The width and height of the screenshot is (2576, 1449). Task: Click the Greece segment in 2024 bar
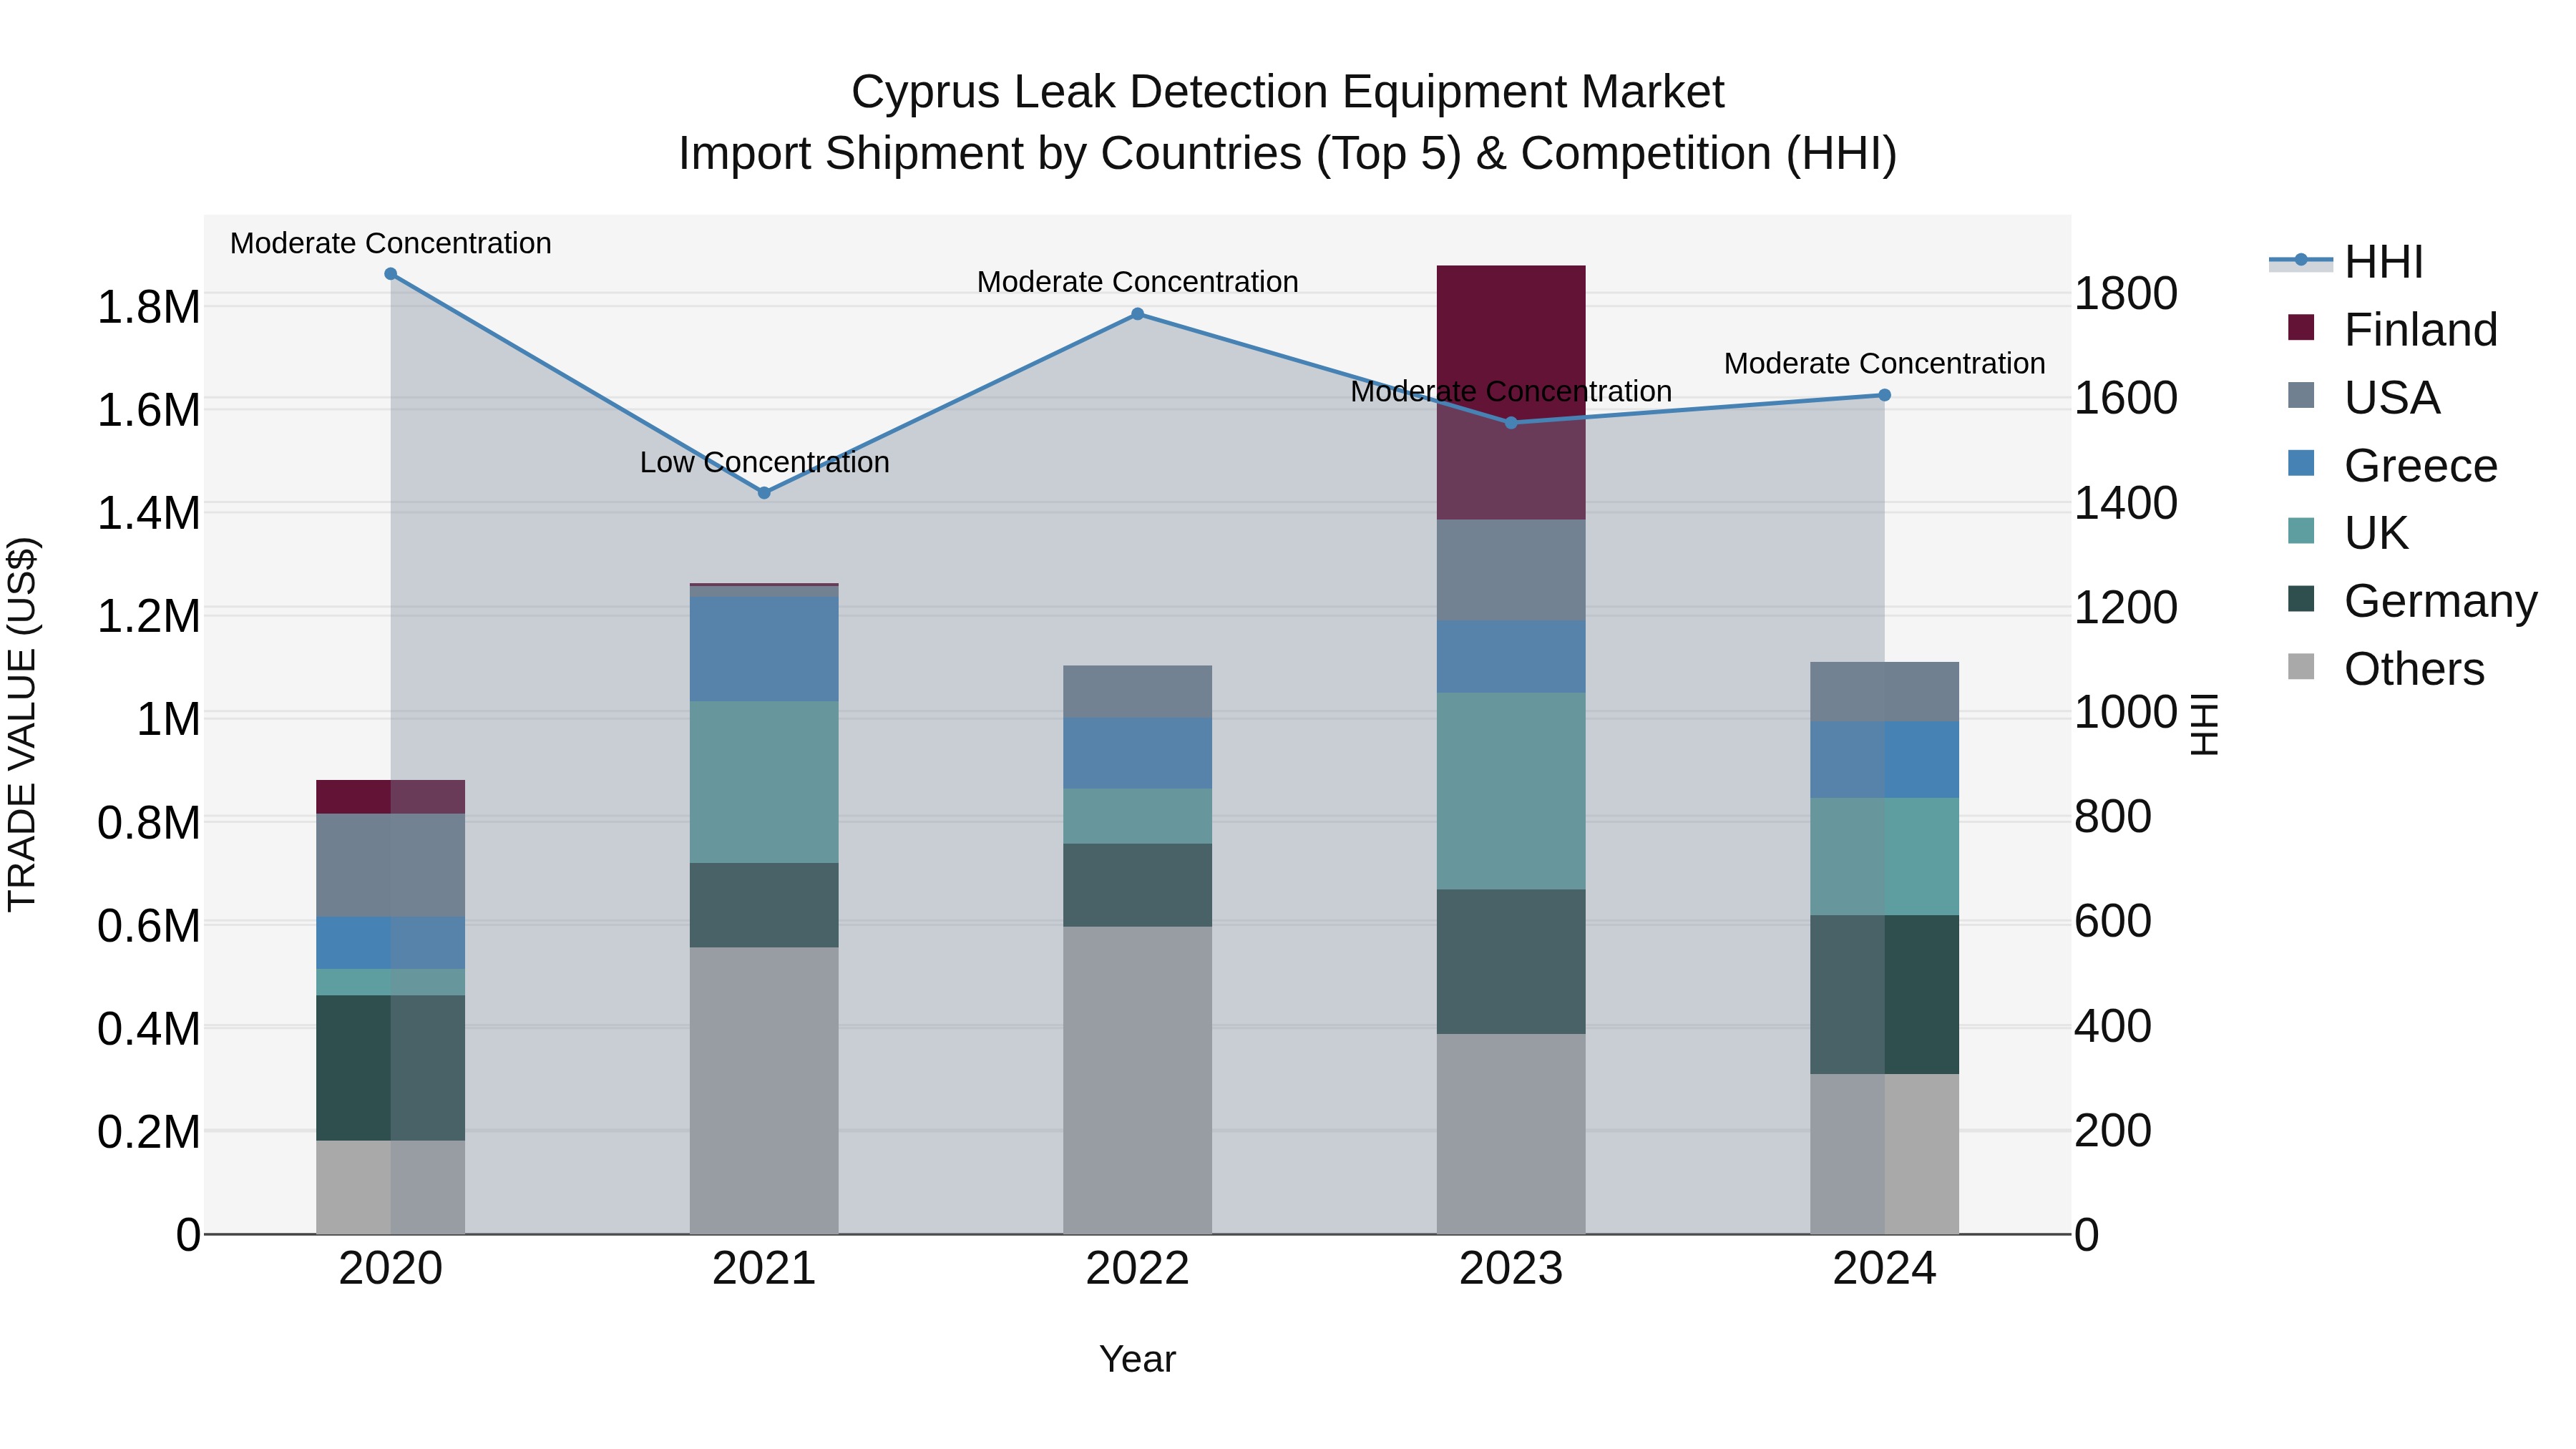[1884, 760]
